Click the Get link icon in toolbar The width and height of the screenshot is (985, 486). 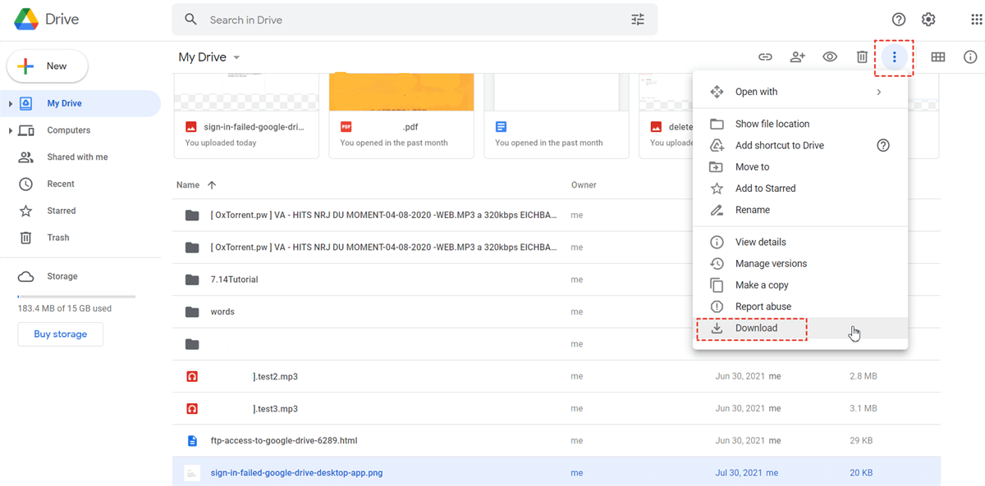pyautogui.click(x=765, y=57)
